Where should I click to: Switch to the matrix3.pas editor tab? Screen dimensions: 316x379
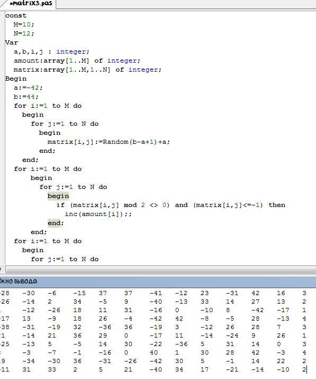[29, 4]
